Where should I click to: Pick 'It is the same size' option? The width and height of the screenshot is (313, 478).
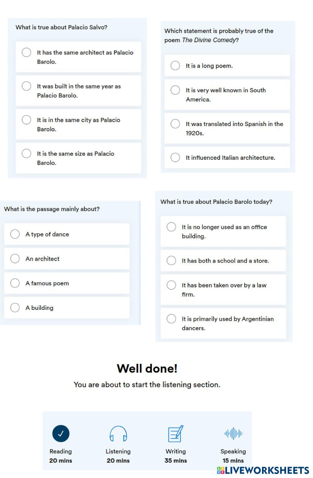(x=27, y=153)
